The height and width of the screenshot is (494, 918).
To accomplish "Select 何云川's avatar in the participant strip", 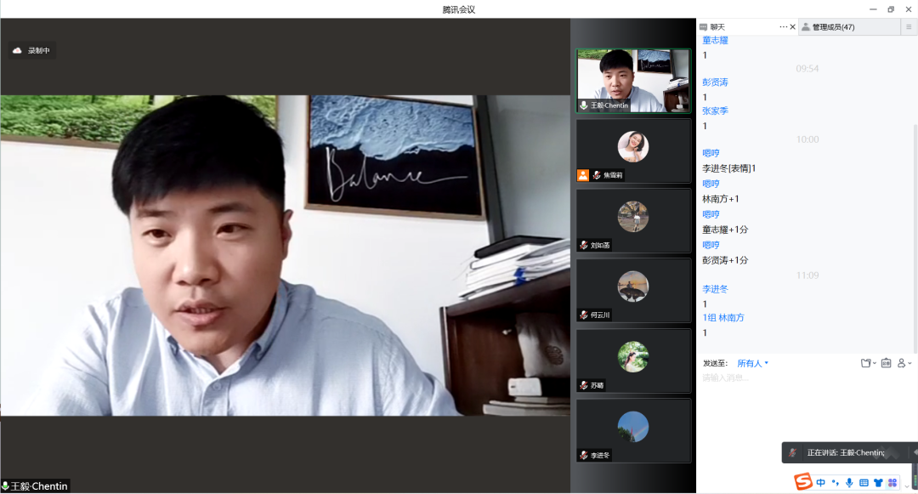I will [x=633, y=287].
